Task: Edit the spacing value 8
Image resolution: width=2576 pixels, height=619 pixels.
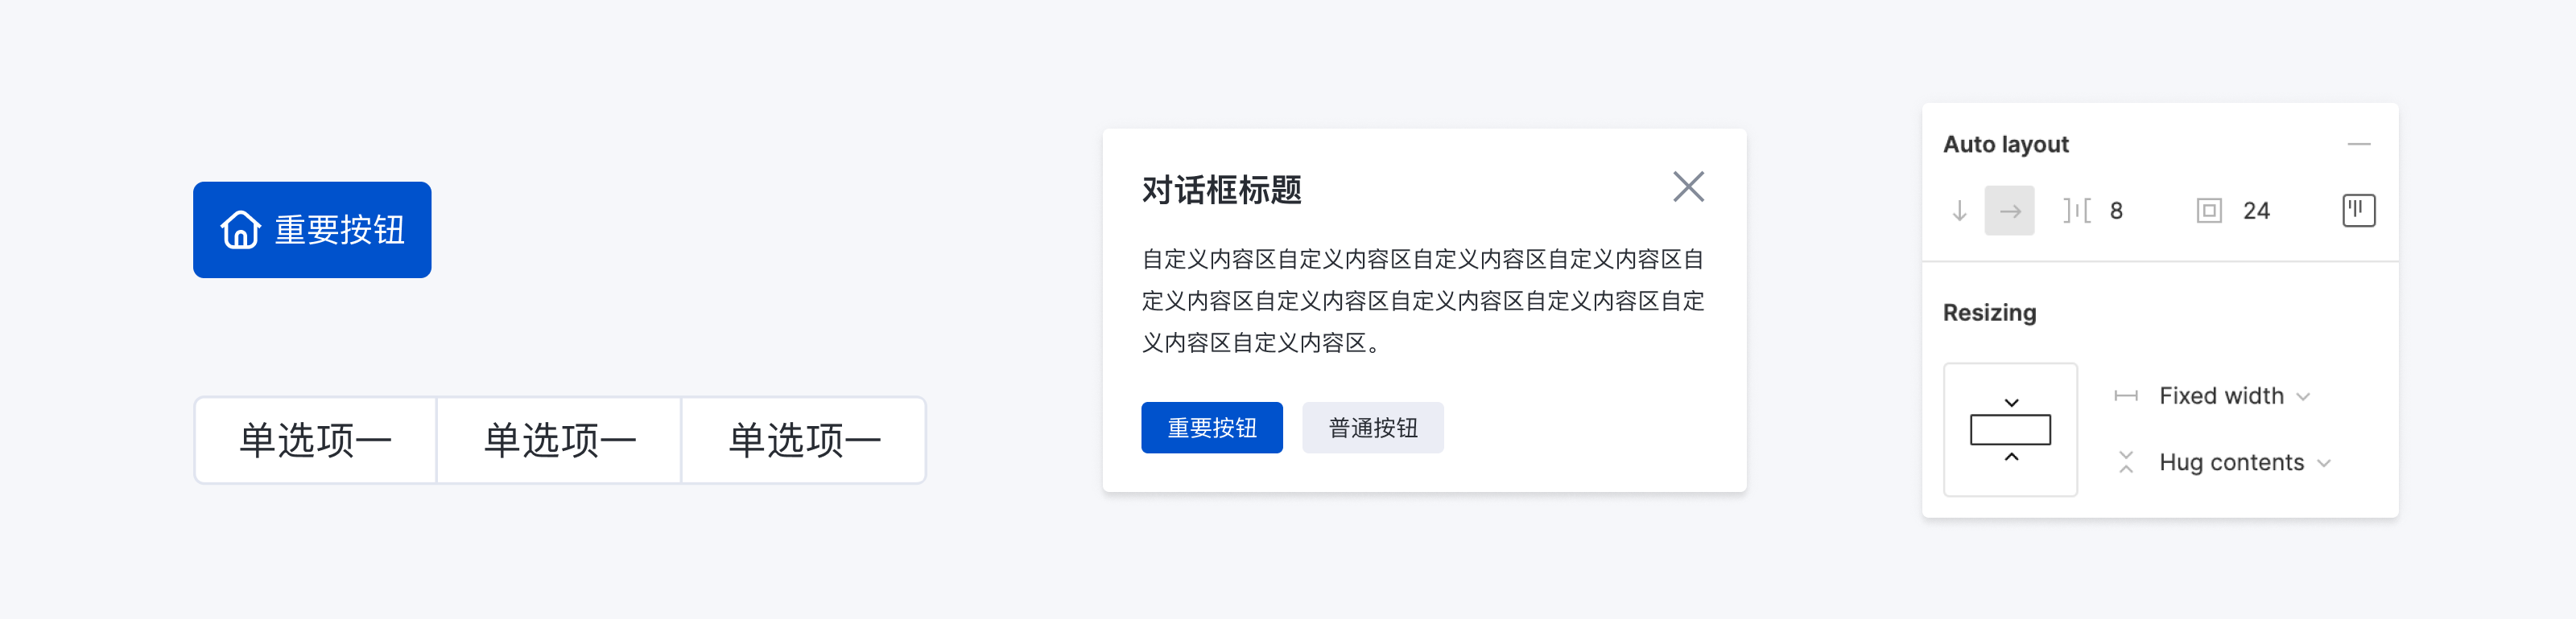Action: (2116, 211)
